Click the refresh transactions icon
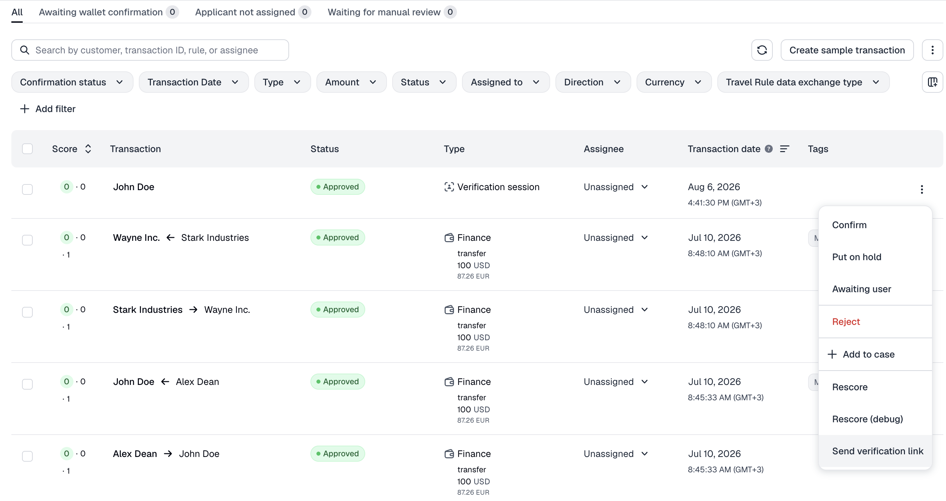 (x=762, y=50)
